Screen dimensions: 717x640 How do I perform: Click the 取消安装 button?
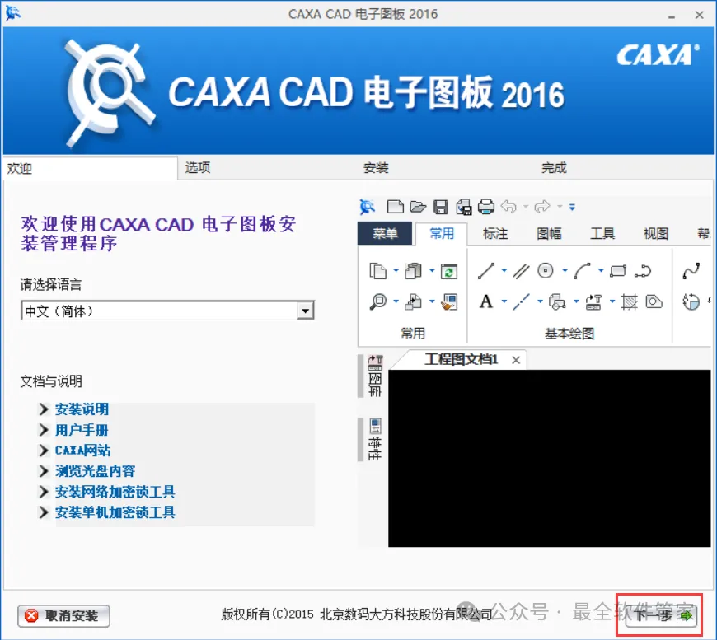(x=64, y=616)
